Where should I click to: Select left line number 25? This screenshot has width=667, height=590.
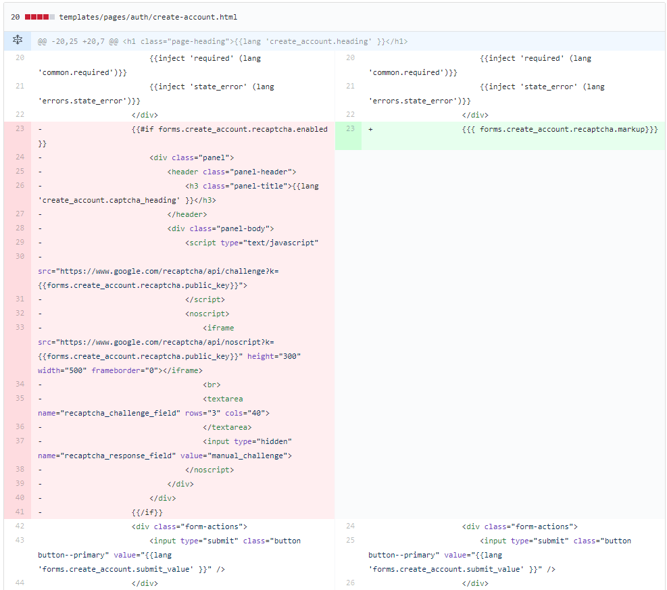tap(20, 171)
